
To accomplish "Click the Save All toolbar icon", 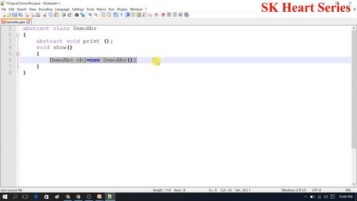I will (x=21, y=15).
